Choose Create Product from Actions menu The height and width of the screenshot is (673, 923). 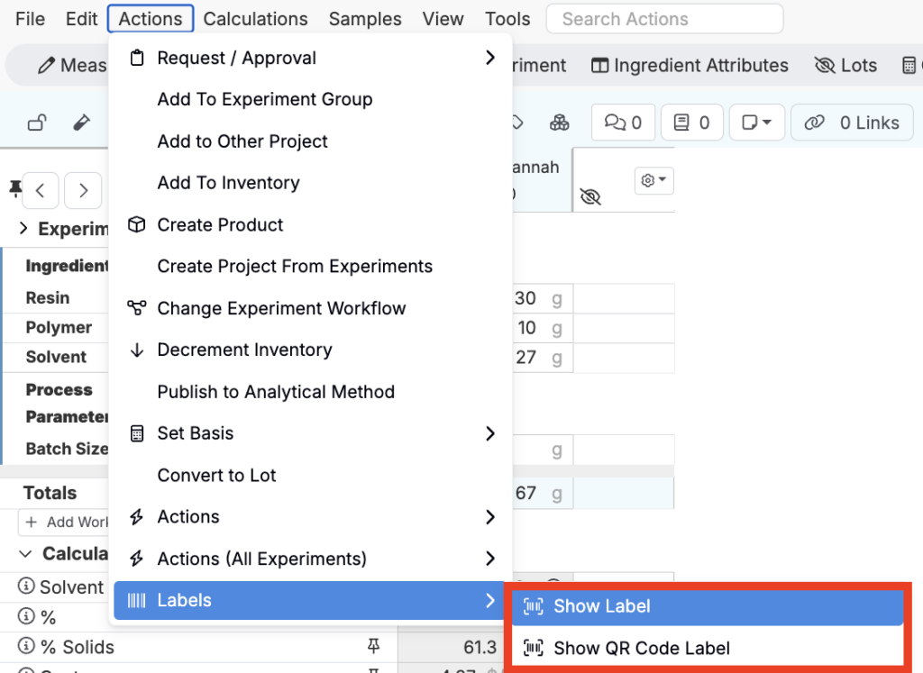pos(220,225)
